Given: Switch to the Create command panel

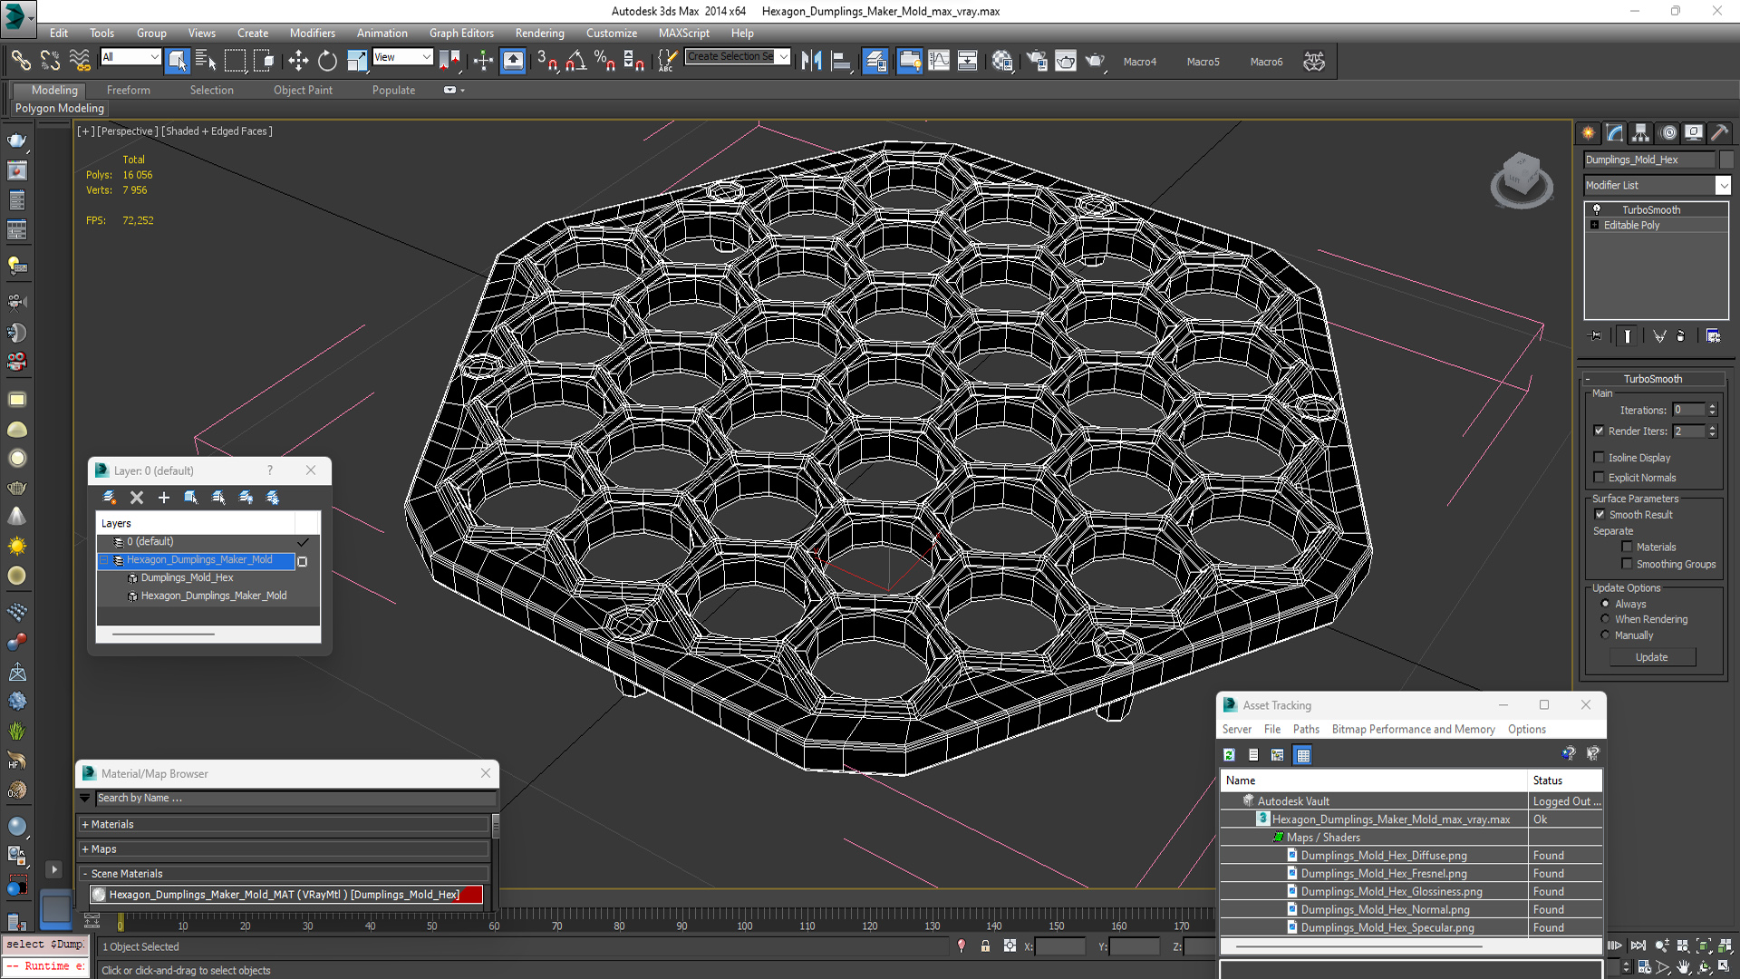Looking at the screenshot, I should 1588,132.
